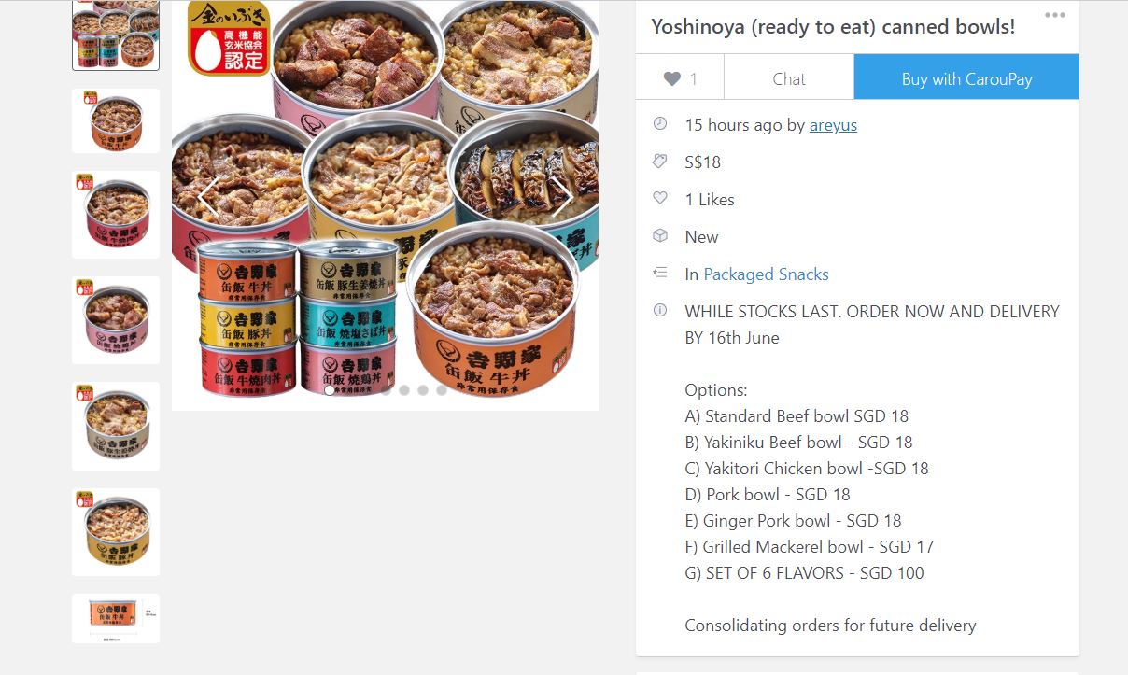This screenshot has width=1128, height=675.
Task: Open the three-dot more options menu
Action: pos(1055,15)
